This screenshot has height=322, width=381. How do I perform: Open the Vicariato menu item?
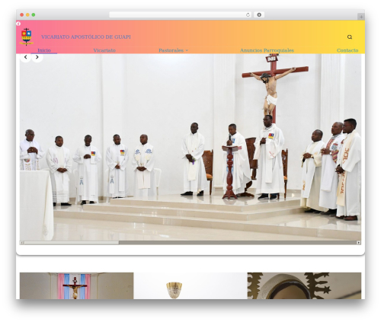(x=104, y=50)
